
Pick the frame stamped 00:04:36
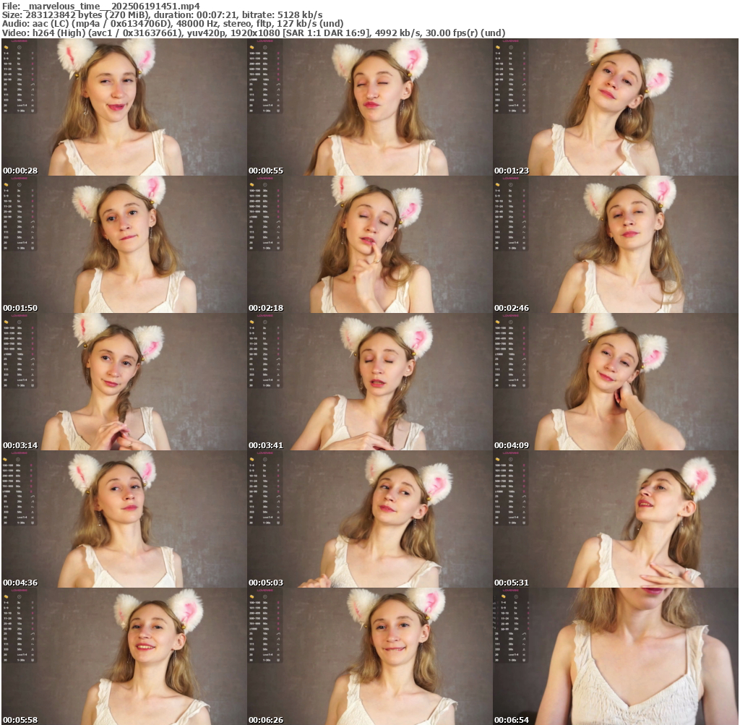(x=124, y=519)
